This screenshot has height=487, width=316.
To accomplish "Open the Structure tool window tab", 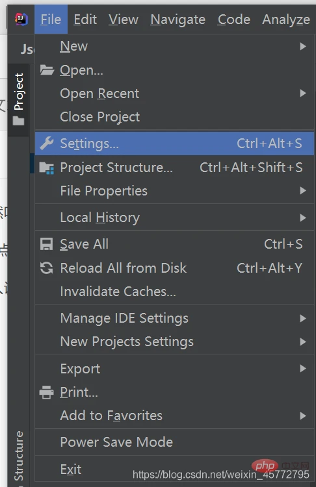I will pos(19,456).
